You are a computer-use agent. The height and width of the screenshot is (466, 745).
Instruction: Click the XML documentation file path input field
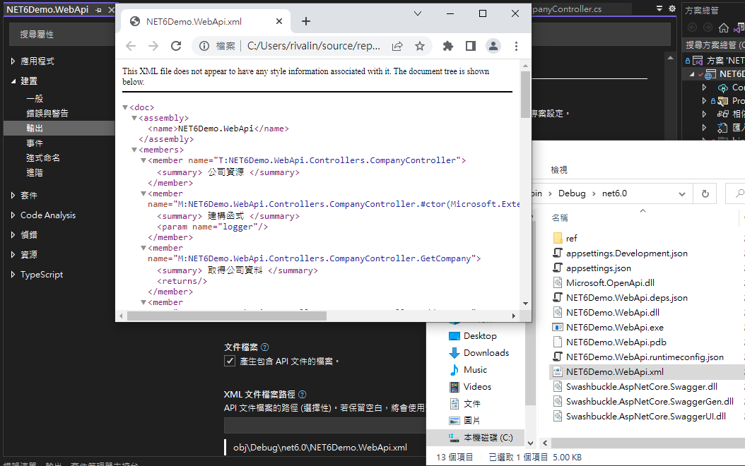(x=325, y=425)
